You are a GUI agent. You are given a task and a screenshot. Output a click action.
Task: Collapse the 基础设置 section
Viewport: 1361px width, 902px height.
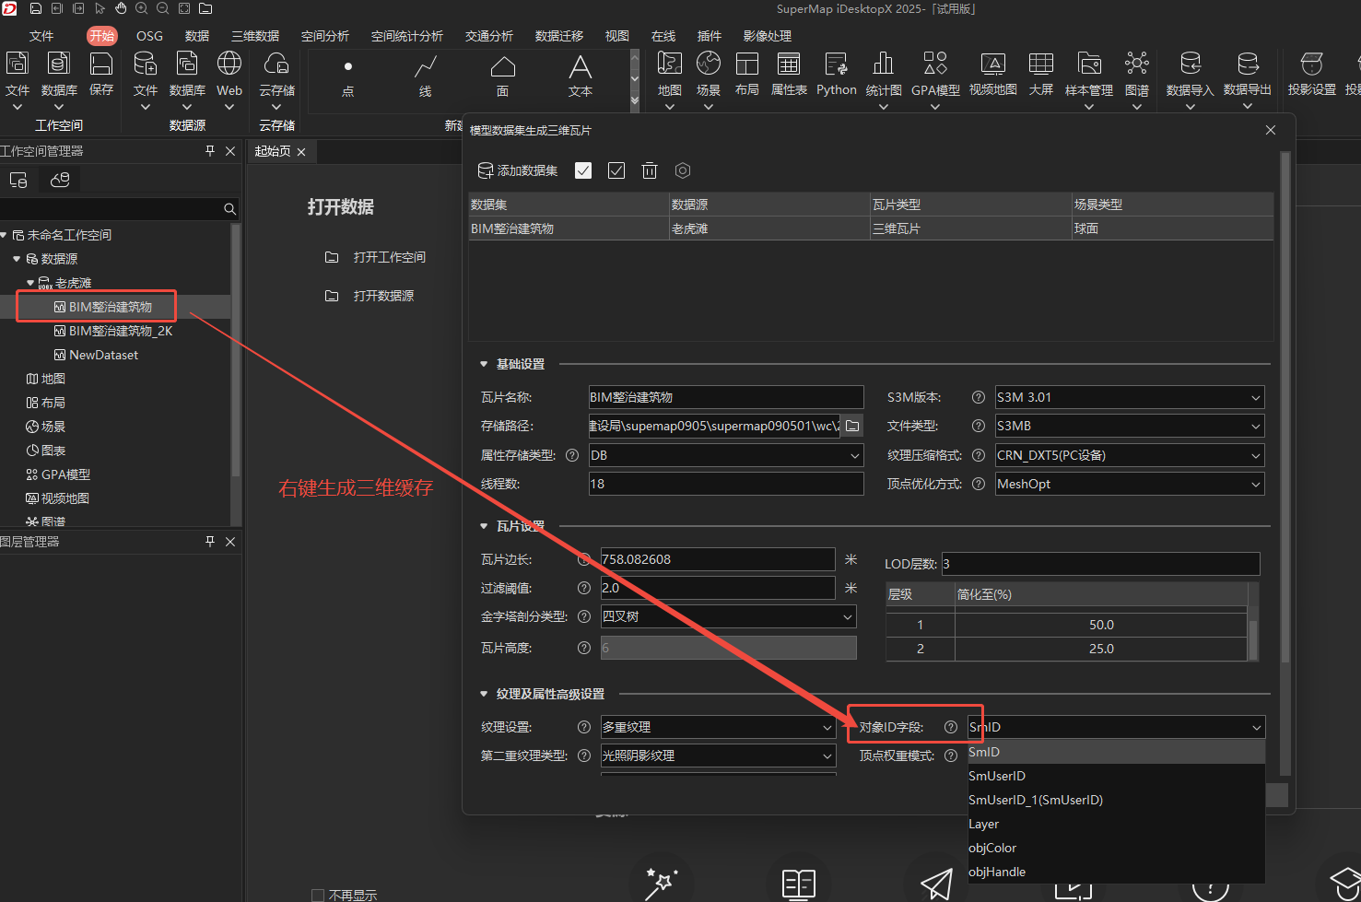pos(484,365)
